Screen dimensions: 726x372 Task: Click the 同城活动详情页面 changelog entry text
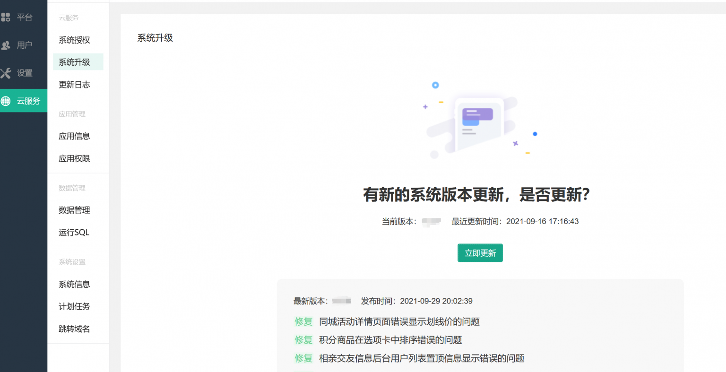pyautogui.click(x=399, y=322)
